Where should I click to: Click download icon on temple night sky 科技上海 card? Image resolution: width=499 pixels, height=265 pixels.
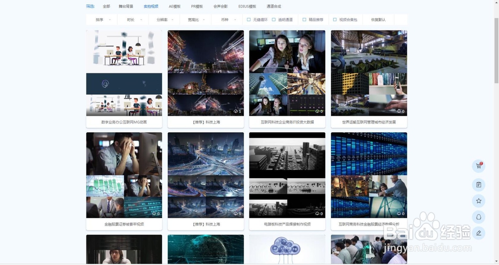[236, 111]
